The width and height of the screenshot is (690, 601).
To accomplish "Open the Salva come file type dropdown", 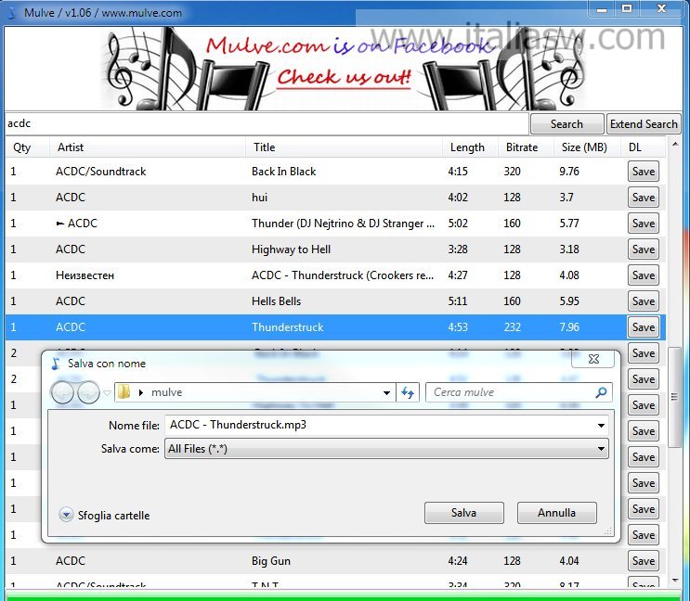I will tap(387, 449).
